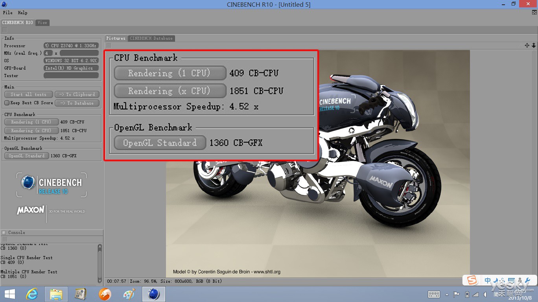538x302 pixels.
Task: Toggle the Console panel checkbox
Action: (x=4, y=232)
